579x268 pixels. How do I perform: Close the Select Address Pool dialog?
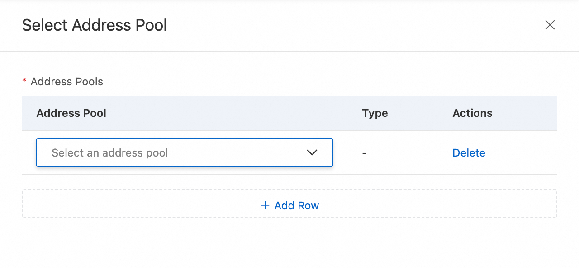pos(550,25)
